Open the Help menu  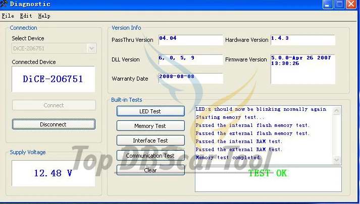tap(44, 16)
